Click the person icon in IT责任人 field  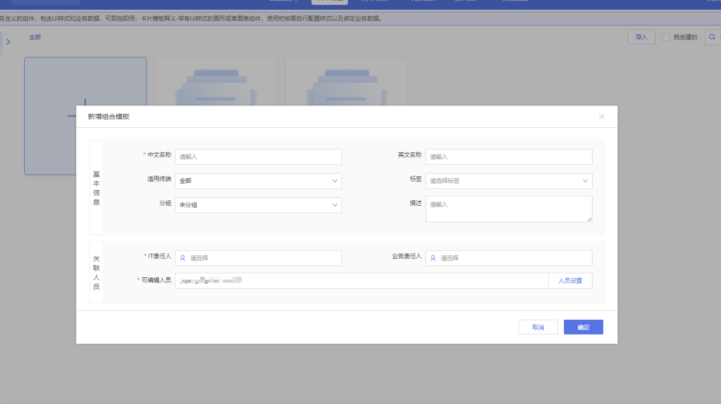point(182,258)
